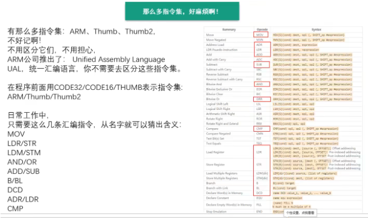Viewport: 368px width, 218px height.
Task: Click the Declare Empty Word(s) in Memory label
Action: (x=229, y=204)
